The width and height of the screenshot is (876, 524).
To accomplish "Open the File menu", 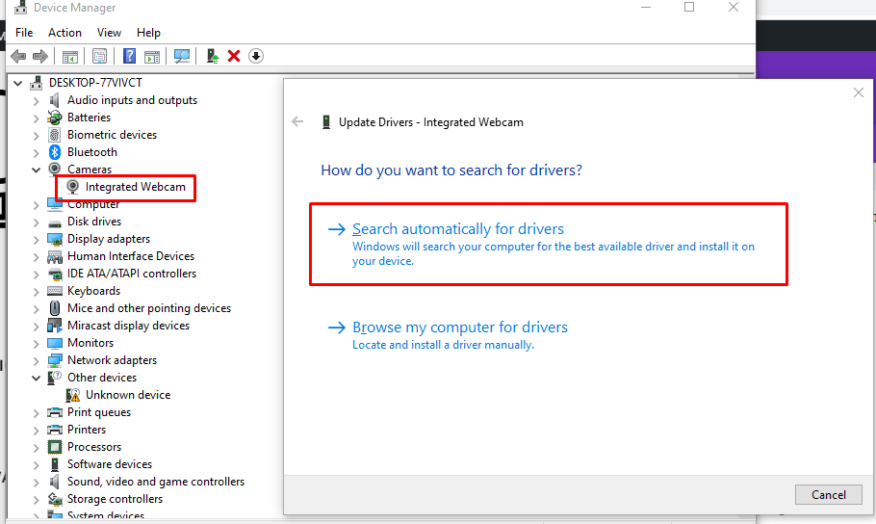I will [x=24, y=33].
